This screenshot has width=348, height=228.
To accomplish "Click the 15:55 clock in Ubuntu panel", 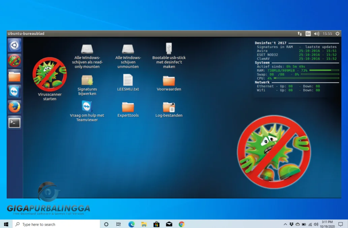I will 327,33.
